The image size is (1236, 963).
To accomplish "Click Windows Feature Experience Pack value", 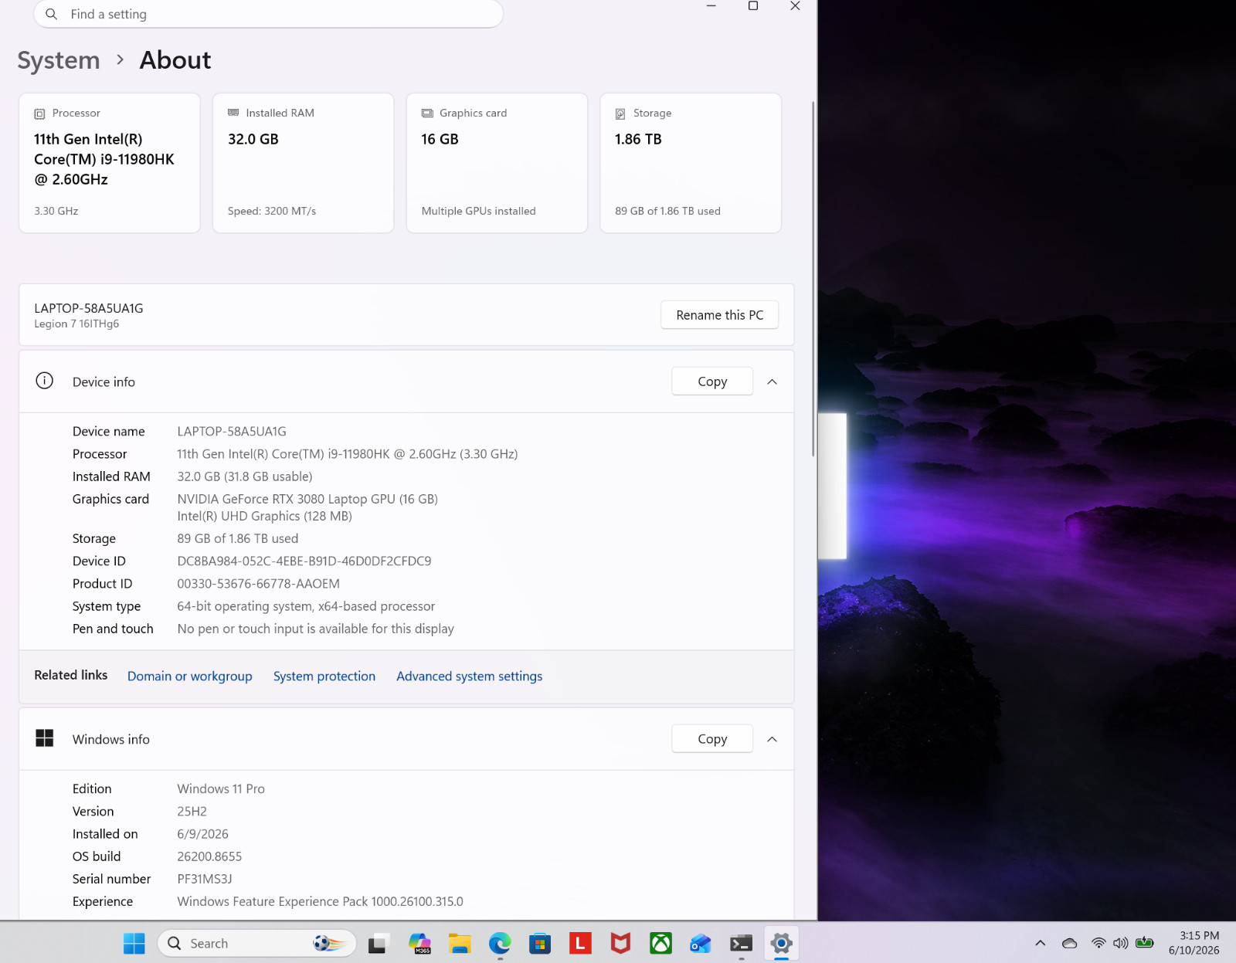I will coord(321,901).
